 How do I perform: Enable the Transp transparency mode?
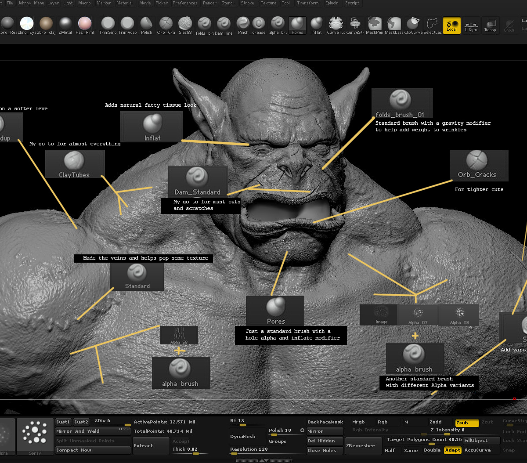[490, 25]
